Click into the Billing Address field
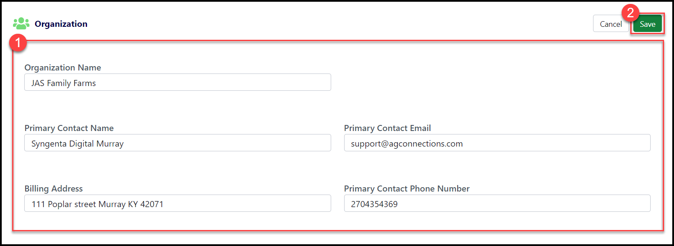Viewport: 674px width, 246px height. [177, 203]
